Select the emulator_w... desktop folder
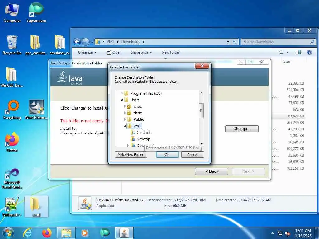 pyautogui.click(x=60, y=45)
